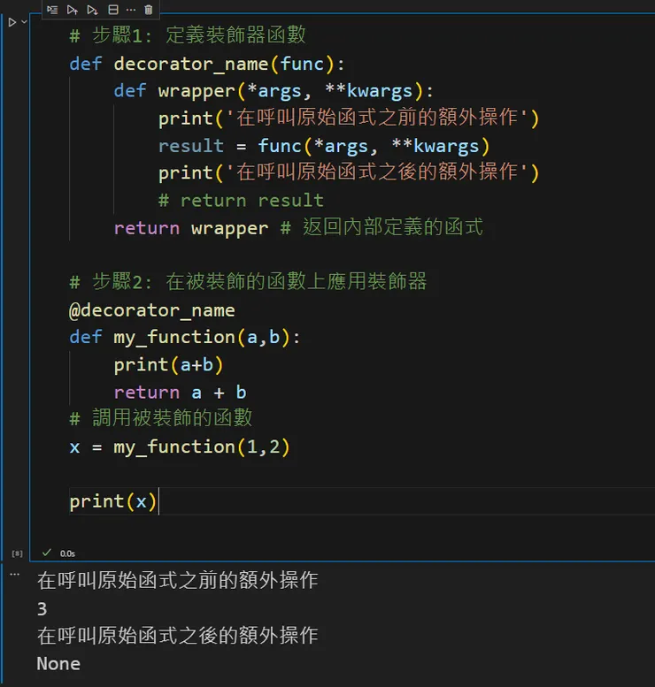Click the cell execution count label
The image size is (655, 687).
[17, 553]
